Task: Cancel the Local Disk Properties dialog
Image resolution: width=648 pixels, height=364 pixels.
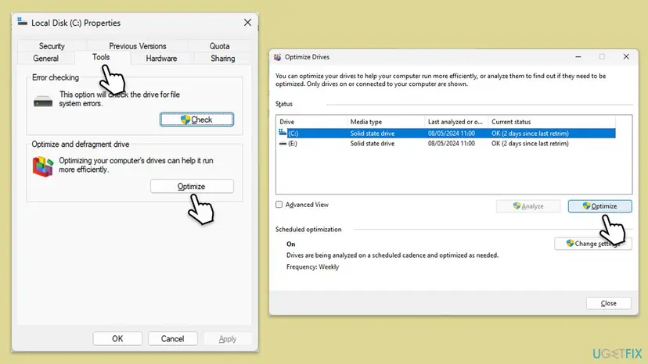Action: 172,338
